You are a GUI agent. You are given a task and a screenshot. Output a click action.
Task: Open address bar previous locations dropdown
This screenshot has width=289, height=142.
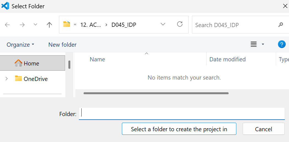tap(163, 24)
